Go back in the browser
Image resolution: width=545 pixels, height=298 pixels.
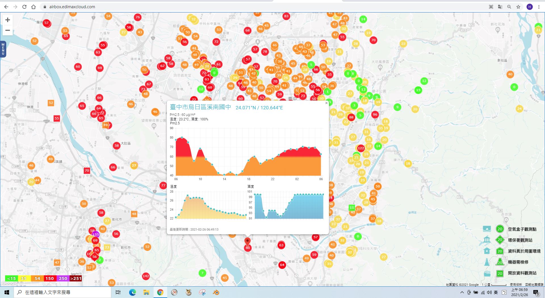point(6,7)
